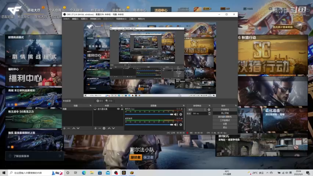Click Stop Recording button in Controls
This screenshot has height=176, width=313.
[225, 113]
